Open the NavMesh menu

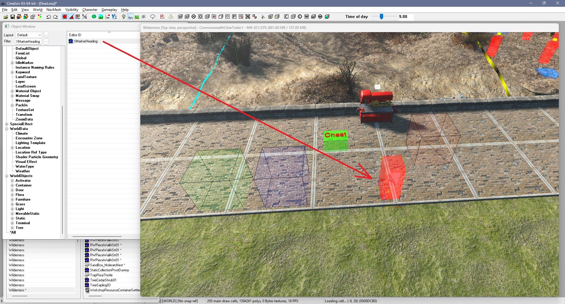(x=54, y=10)
